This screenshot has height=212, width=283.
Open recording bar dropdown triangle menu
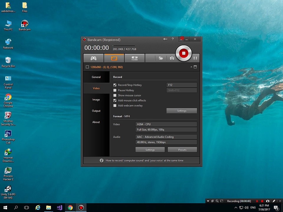point(208,201)
